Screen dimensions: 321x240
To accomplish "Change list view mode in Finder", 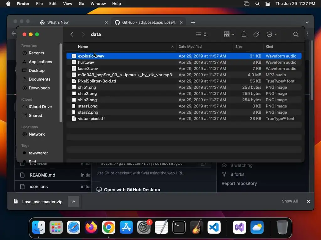I will click(x=201, y=34).
